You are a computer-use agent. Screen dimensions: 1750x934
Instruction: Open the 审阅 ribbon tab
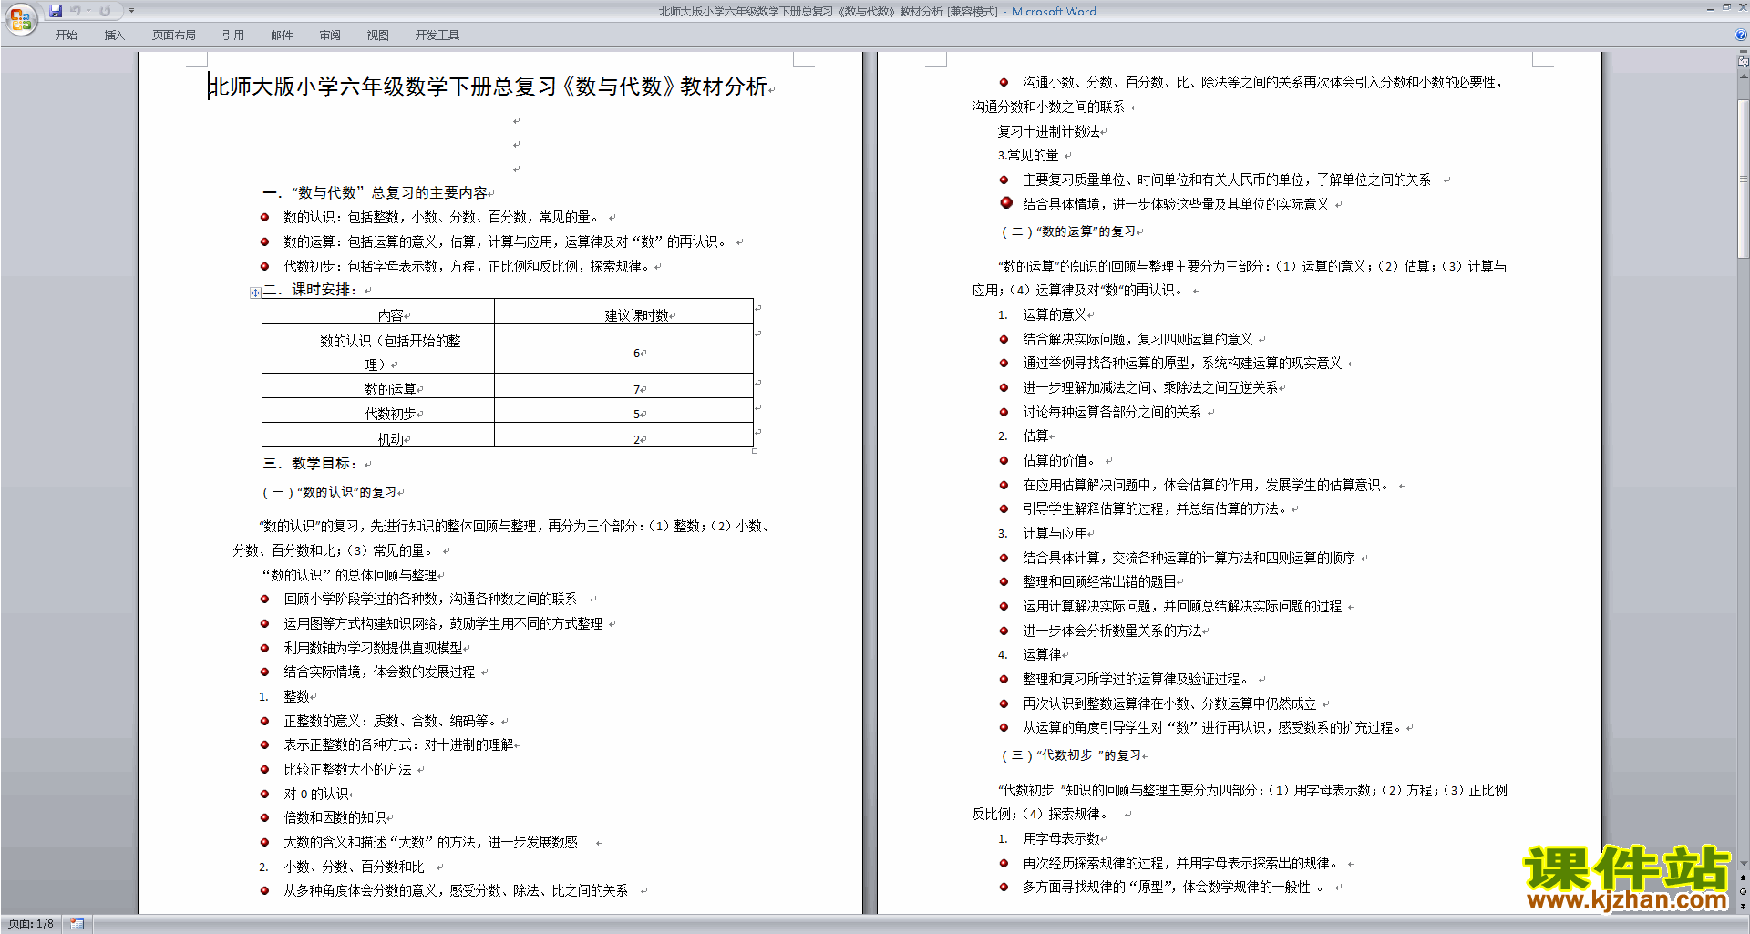point(330,36)
